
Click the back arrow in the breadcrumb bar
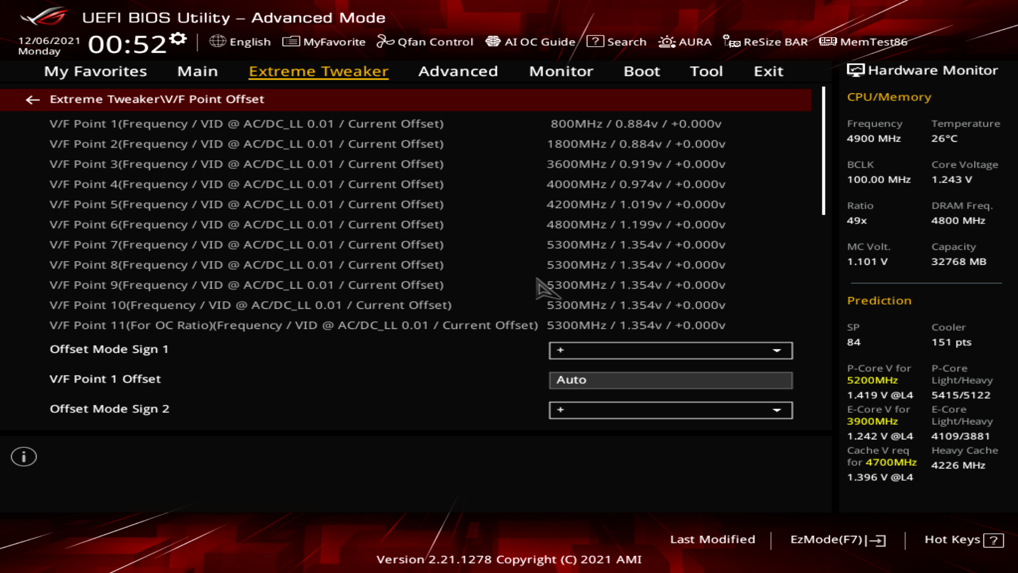pyautogui.click(x=33, y=100)
